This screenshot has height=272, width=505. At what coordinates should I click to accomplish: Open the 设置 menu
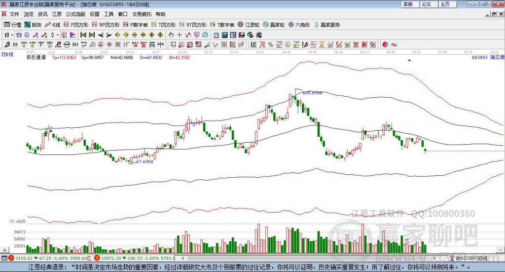click(95, 14)
